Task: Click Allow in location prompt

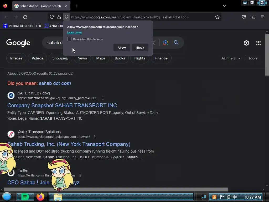Action: [122, 48]
